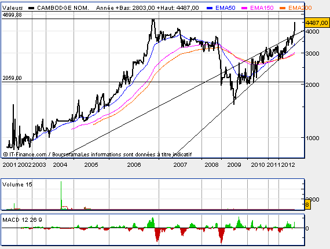This screenshot has height=249, width=330.
Task: Click the 2009 year label on time axis
Action: (x=234, y=164)
